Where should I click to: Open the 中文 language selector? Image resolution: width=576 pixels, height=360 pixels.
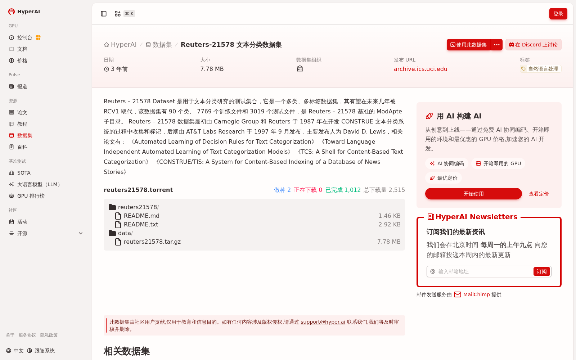15,351
